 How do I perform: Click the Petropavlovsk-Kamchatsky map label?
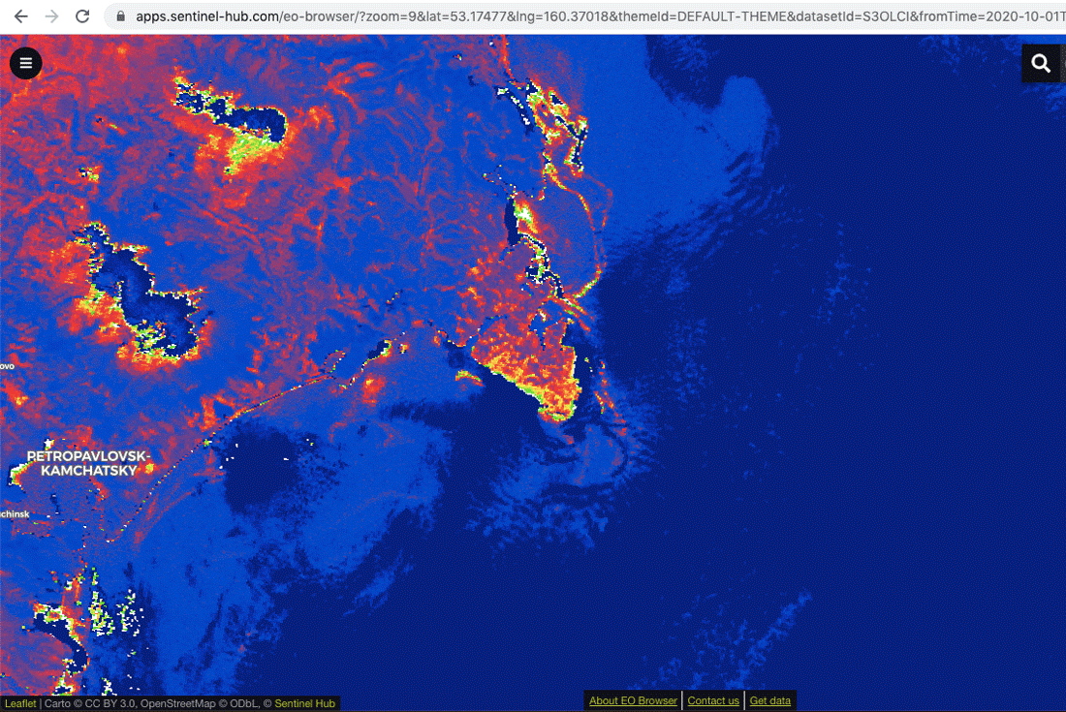[x=88, y=462]
